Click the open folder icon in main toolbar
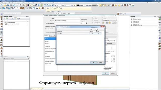Screen dimensions: 161x90 click(5, 5)
